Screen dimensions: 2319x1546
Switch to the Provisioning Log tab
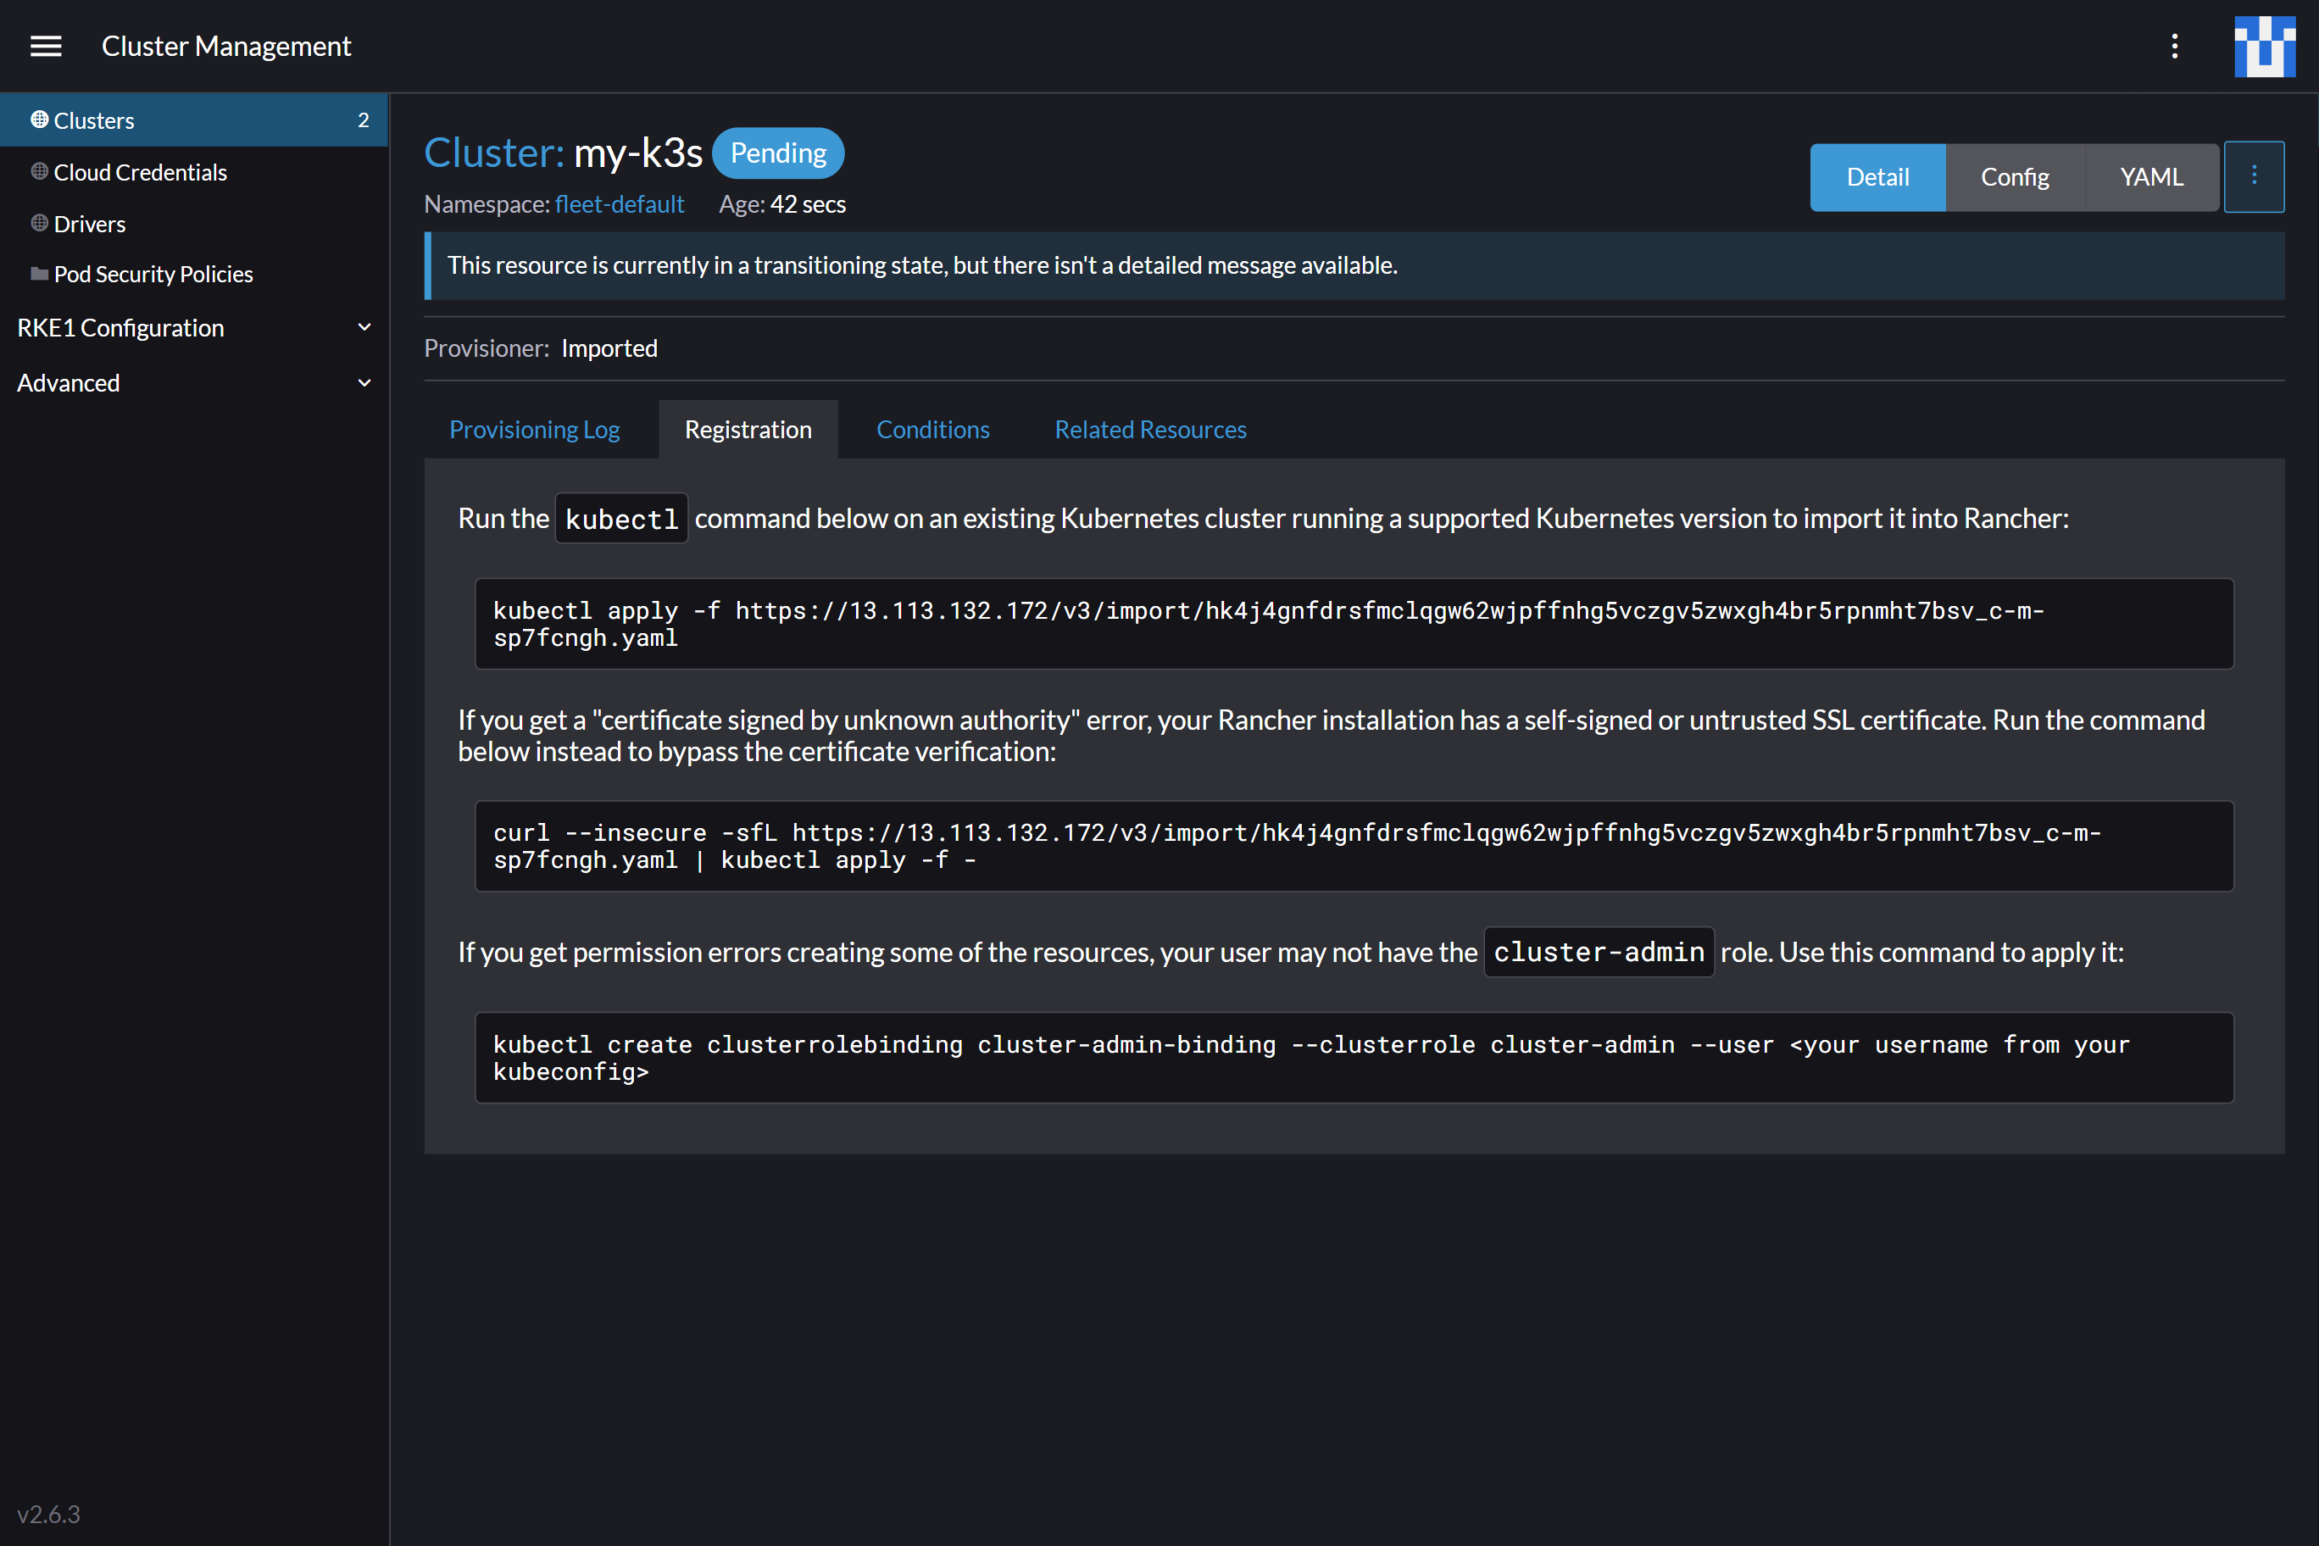[534, 429]
